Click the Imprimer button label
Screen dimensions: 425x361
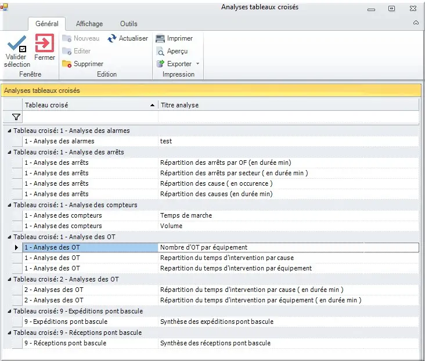(x=180, y=38)
